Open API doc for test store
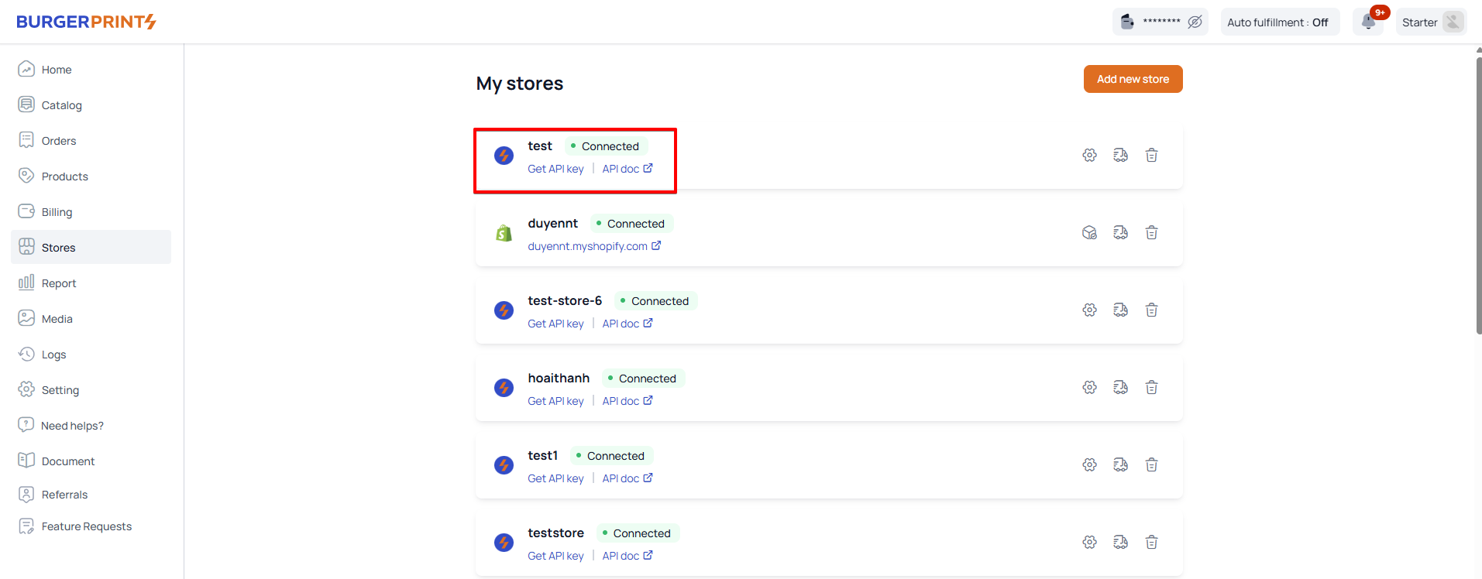 pos(627,169)
